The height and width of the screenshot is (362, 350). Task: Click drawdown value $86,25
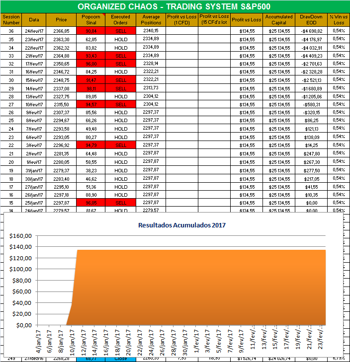[x=311, y=120]
